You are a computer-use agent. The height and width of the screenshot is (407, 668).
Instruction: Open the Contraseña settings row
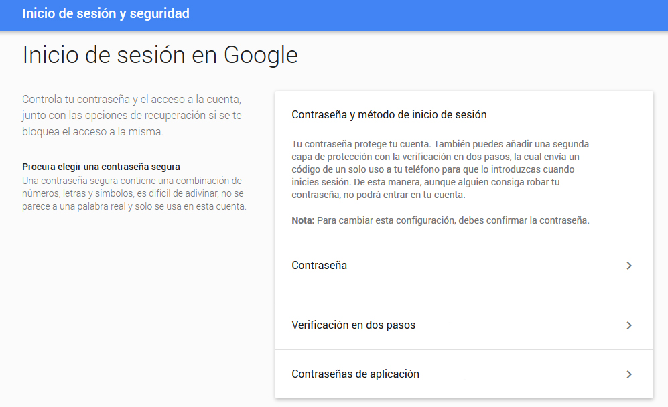click(x=464, y=265)
